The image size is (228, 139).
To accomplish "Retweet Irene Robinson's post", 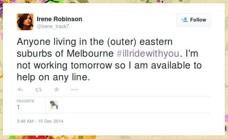I will [x=39, y=90].
